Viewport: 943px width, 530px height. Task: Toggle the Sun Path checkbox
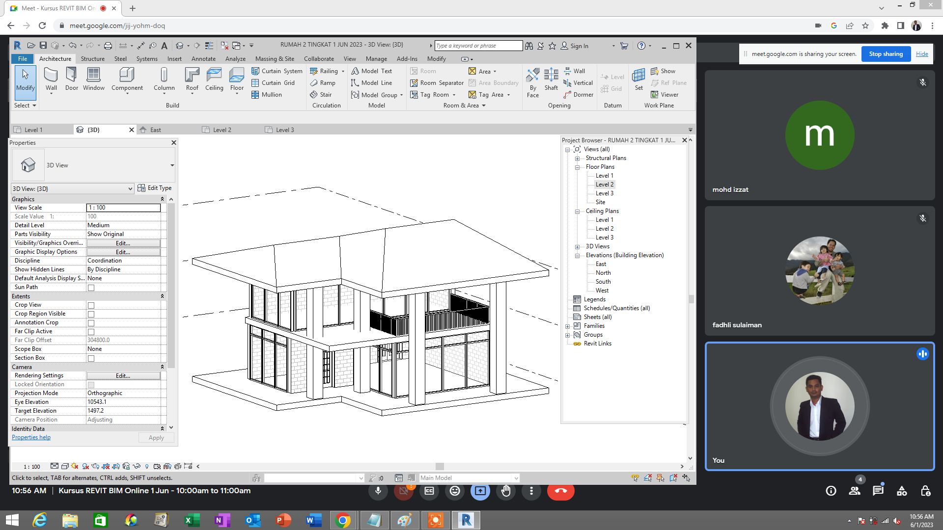(x=91, y=288)
